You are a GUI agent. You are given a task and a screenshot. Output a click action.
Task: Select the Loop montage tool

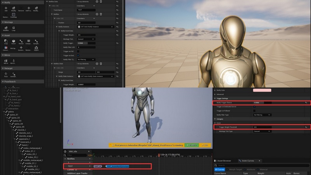[14, 28]
